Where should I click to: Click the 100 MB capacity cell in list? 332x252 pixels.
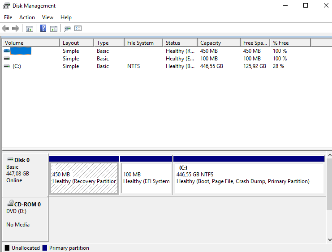click(209, 59)
